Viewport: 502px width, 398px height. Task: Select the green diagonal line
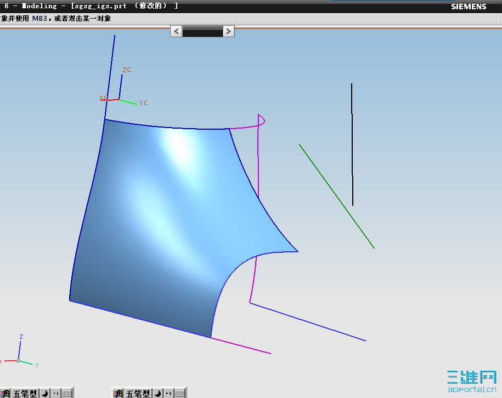coord(336,196)
